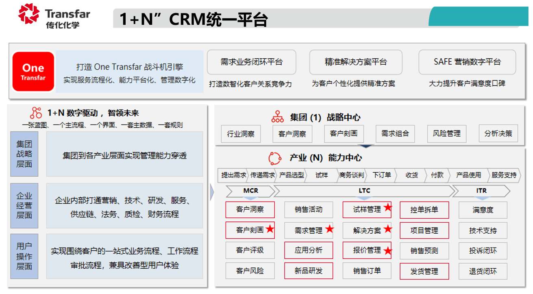Open the red-bordered 客户洞察 box under MCR

(x=250, y=210)
